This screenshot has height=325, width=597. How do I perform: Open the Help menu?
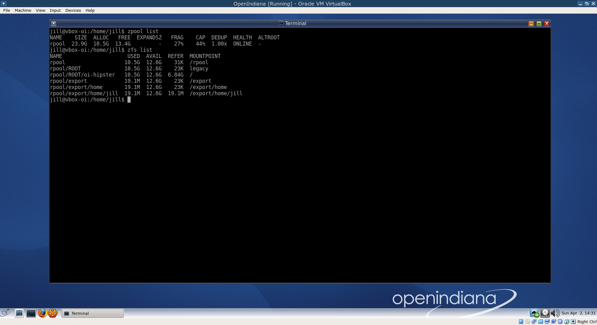[x=90, y=10]
